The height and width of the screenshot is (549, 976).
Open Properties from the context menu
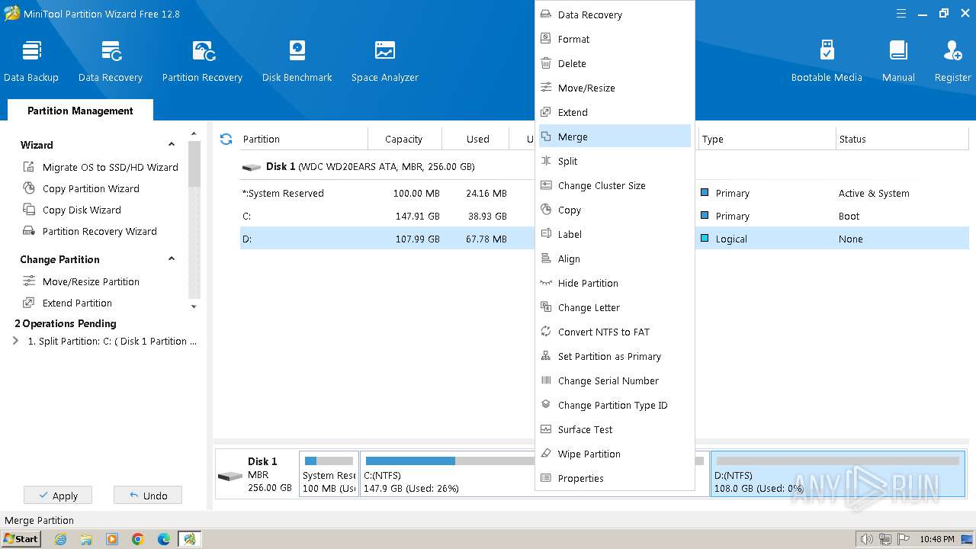615,478
